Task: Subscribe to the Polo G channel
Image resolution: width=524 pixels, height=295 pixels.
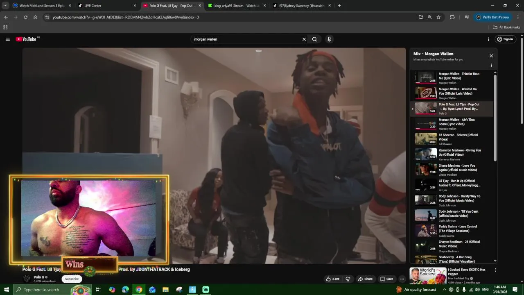Action: pos(72,279)
